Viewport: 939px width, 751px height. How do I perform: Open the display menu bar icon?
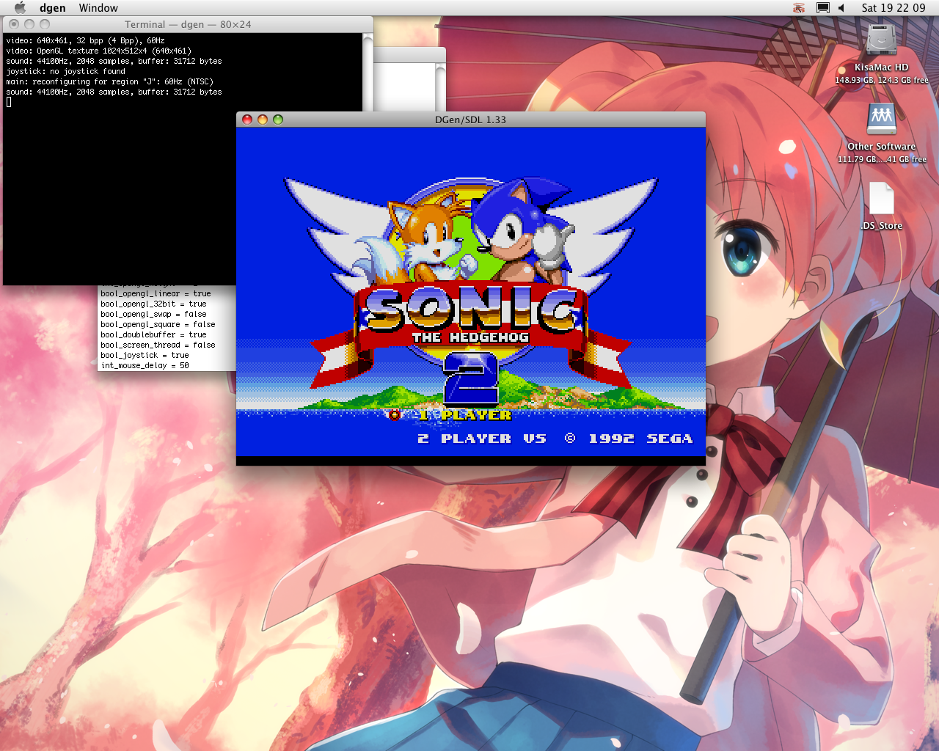[823, 7]
